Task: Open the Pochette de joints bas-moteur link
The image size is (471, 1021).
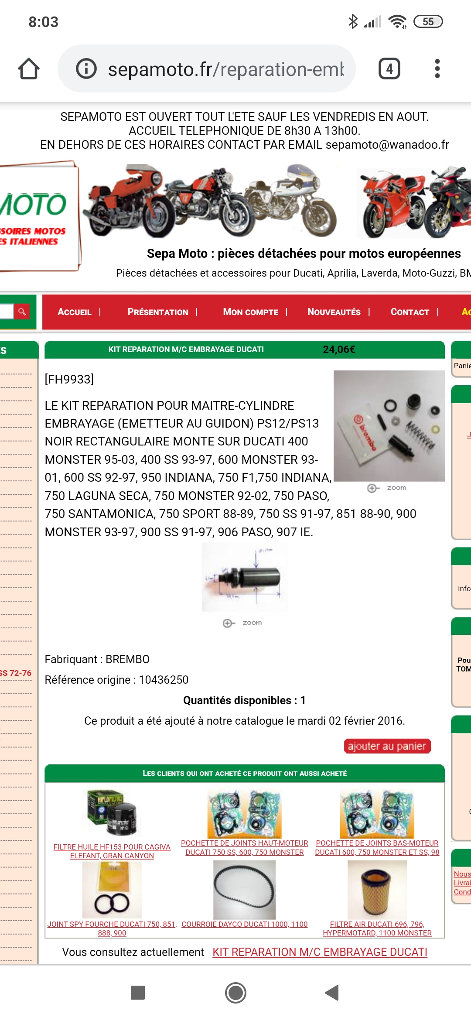Action: [377, 848]
